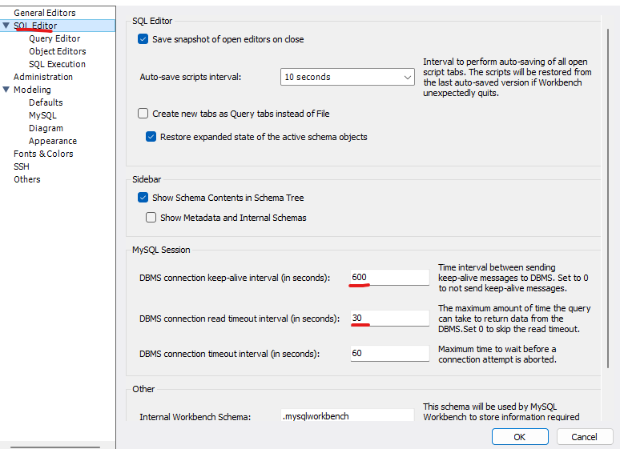Click 'Internal Workbench Schema:' label
This screenshot has width=620, height=449.
tap(195, 417)
